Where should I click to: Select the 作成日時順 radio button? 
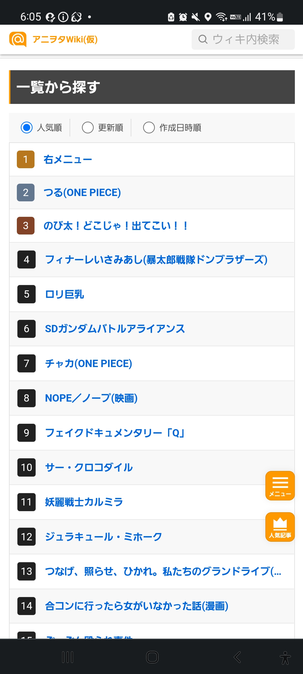tap(149, 127)
